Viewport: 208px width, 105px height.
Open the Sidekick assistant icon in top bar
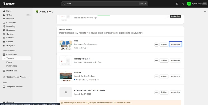[177, 4]
